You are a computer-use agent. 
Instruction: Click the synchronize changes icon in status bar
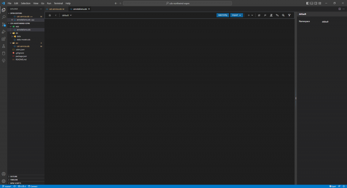click(15, 186)
